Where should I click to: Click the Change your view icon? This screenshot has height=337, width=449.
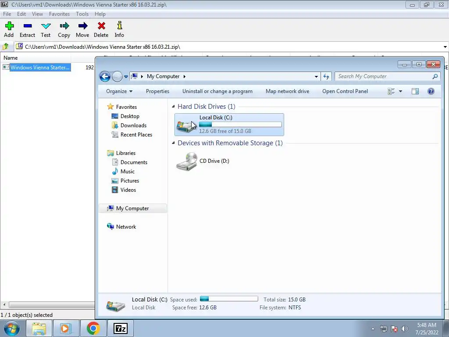tap(391, 91)
